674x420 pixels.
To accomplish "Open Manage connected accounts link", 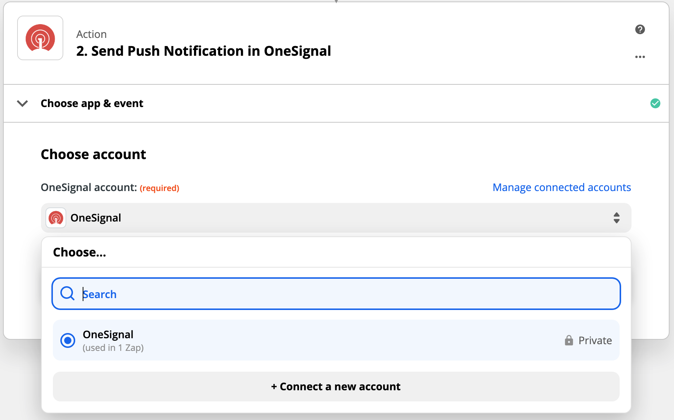I will pyautogui.click(x=562, y=187).
